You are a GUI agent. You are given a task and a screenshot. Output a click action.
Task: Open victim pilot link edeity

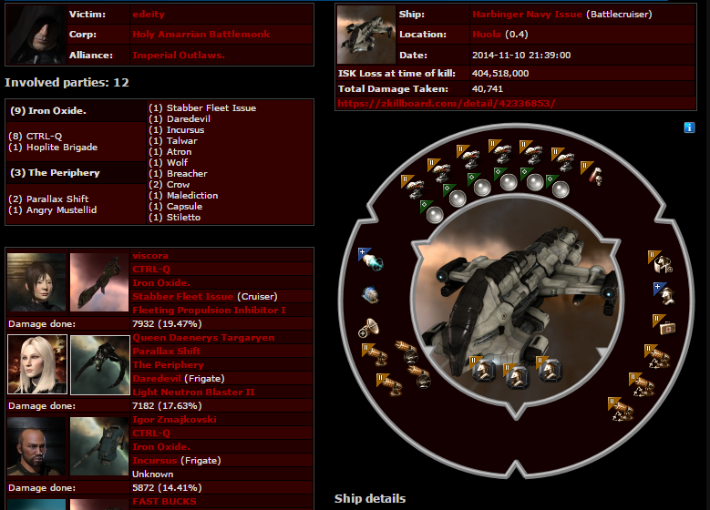point(149,15)
